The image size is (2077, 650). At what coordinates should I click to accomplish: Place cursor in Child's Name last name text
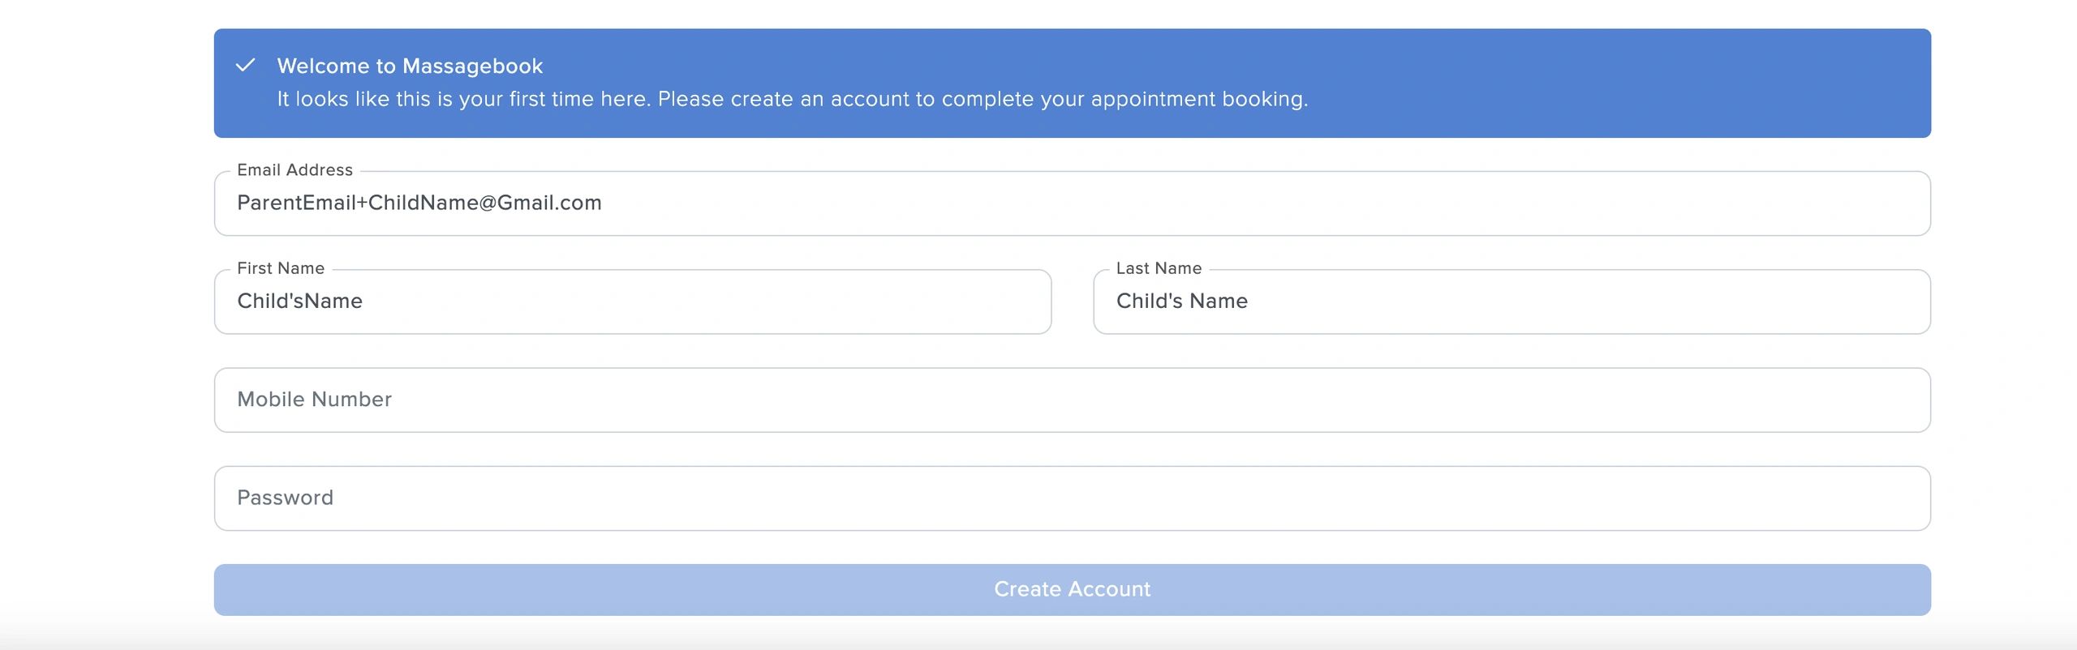pos(1182,301)
